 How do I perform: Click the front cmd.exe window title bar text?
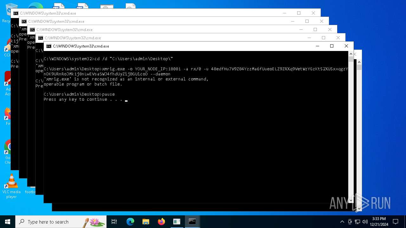point(81,46)
